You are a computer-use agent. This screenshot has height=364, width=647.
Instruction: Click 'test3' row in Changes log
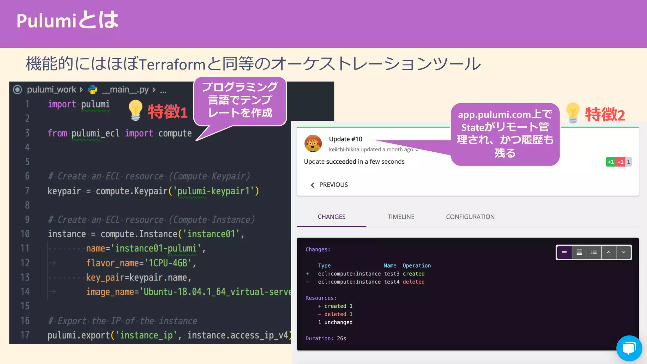365,274
